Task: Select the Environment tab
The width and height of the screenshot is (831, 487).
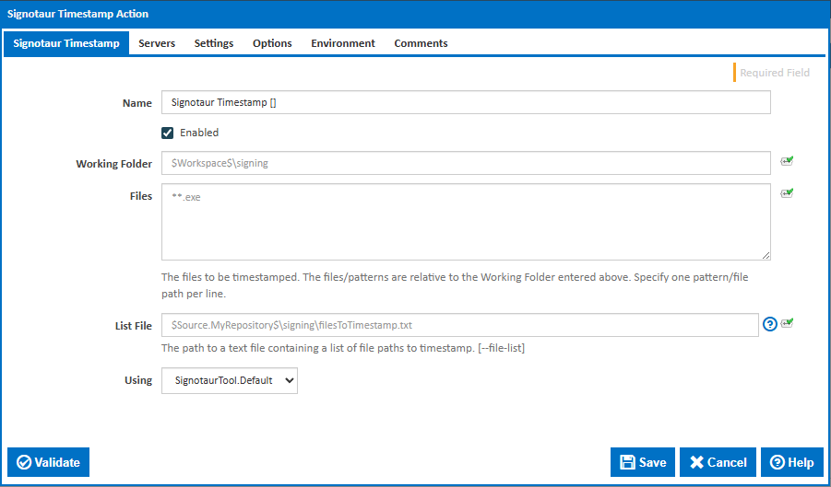Action: pyautogui.click(x=342, y=43)
